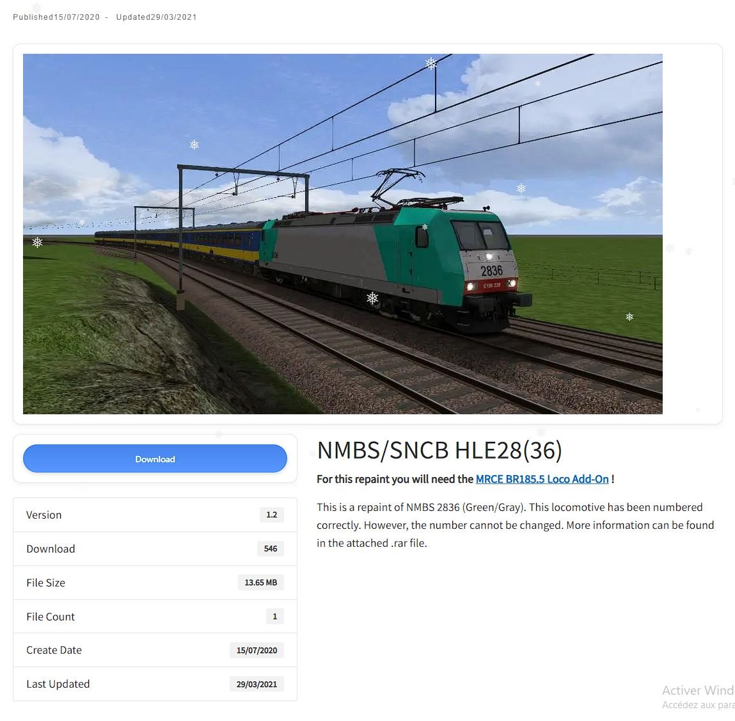Click the File Count label
Image resolution: width=735 pixels, height=721 pixels.
click(x=51, y=617)
